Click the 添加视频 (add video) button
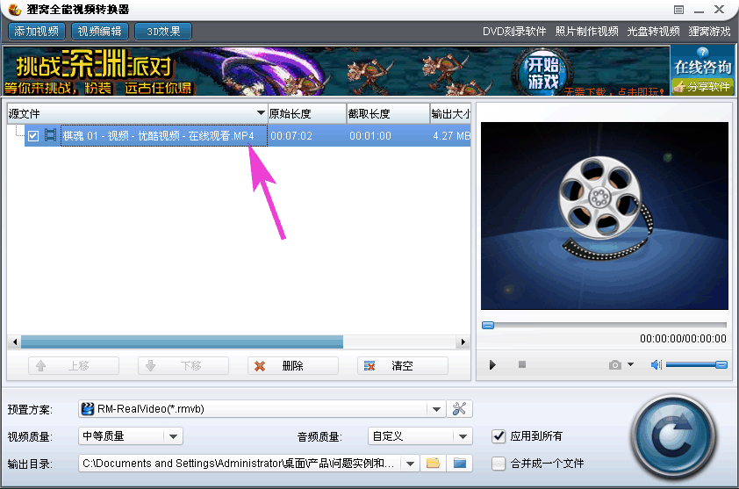 tap(36, 32)
